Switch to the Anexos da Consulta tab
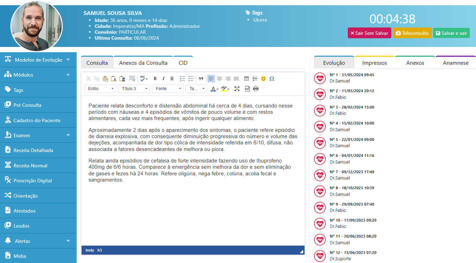476x263 pixels. [x=143, y=63]
